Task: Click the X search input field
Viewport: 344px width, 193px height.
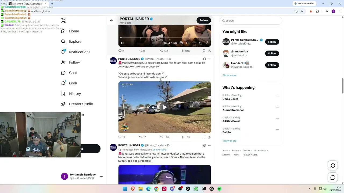Action: click(x=251, y=21)
